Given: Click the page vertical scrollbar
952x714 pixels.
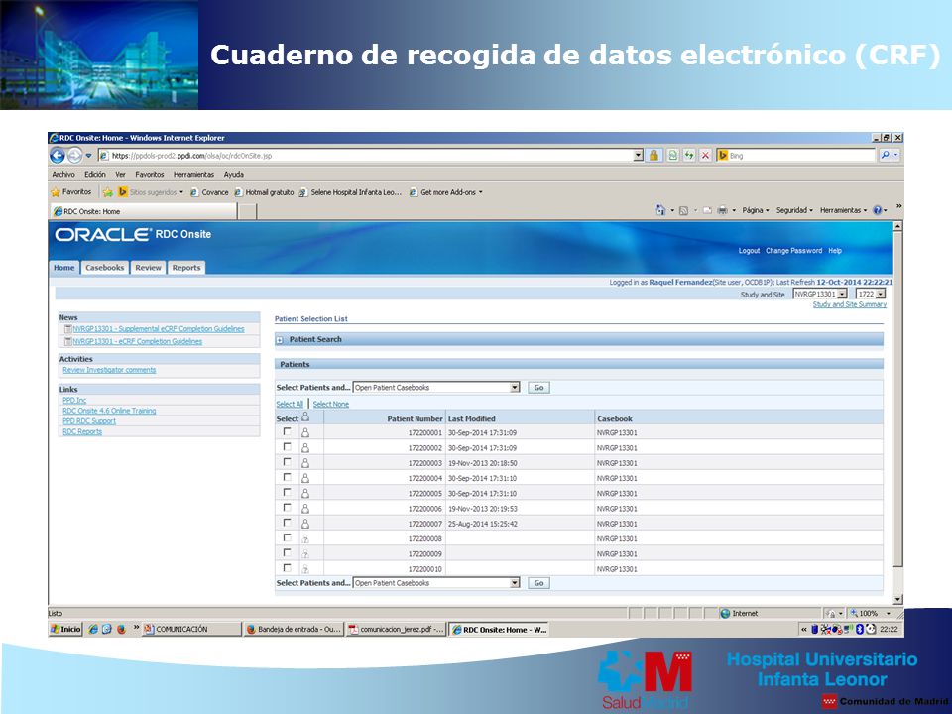Looking at the screenshot, I should pos(898,413).
